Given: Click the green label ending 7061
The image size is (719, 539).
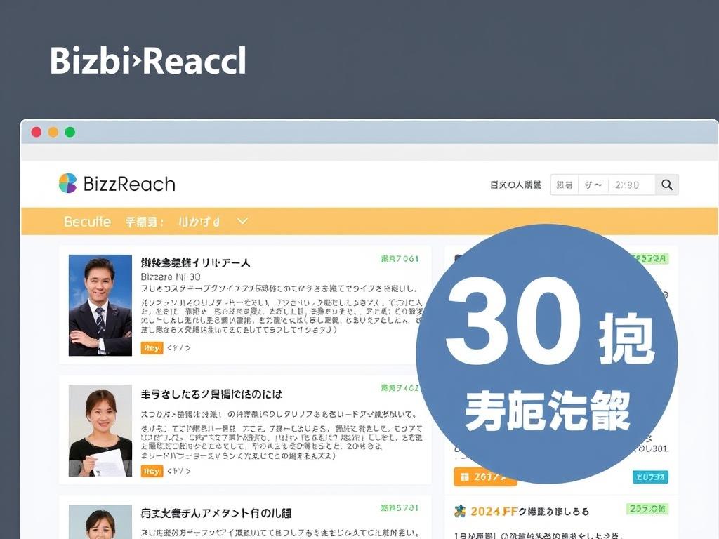Looking at the screenshot, I should pos(400,259).
